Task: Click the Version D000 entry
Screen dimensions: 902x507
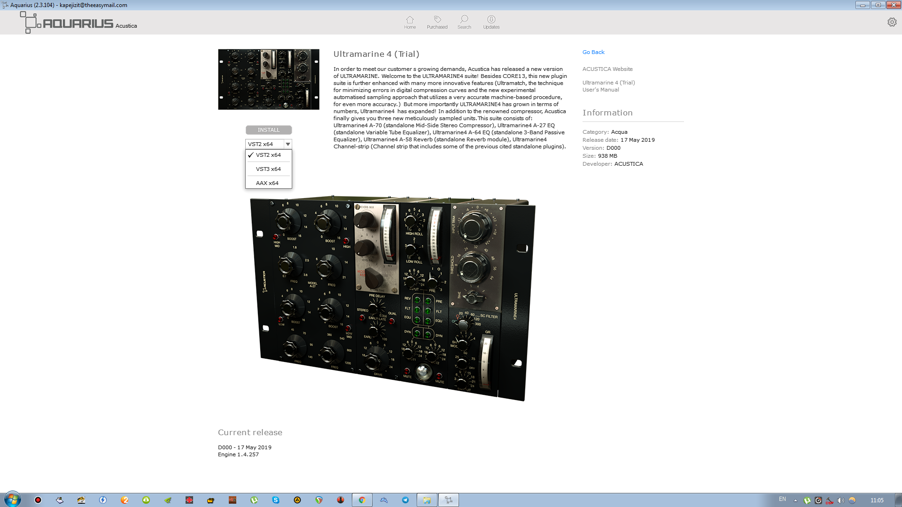Action: point(601,148)
